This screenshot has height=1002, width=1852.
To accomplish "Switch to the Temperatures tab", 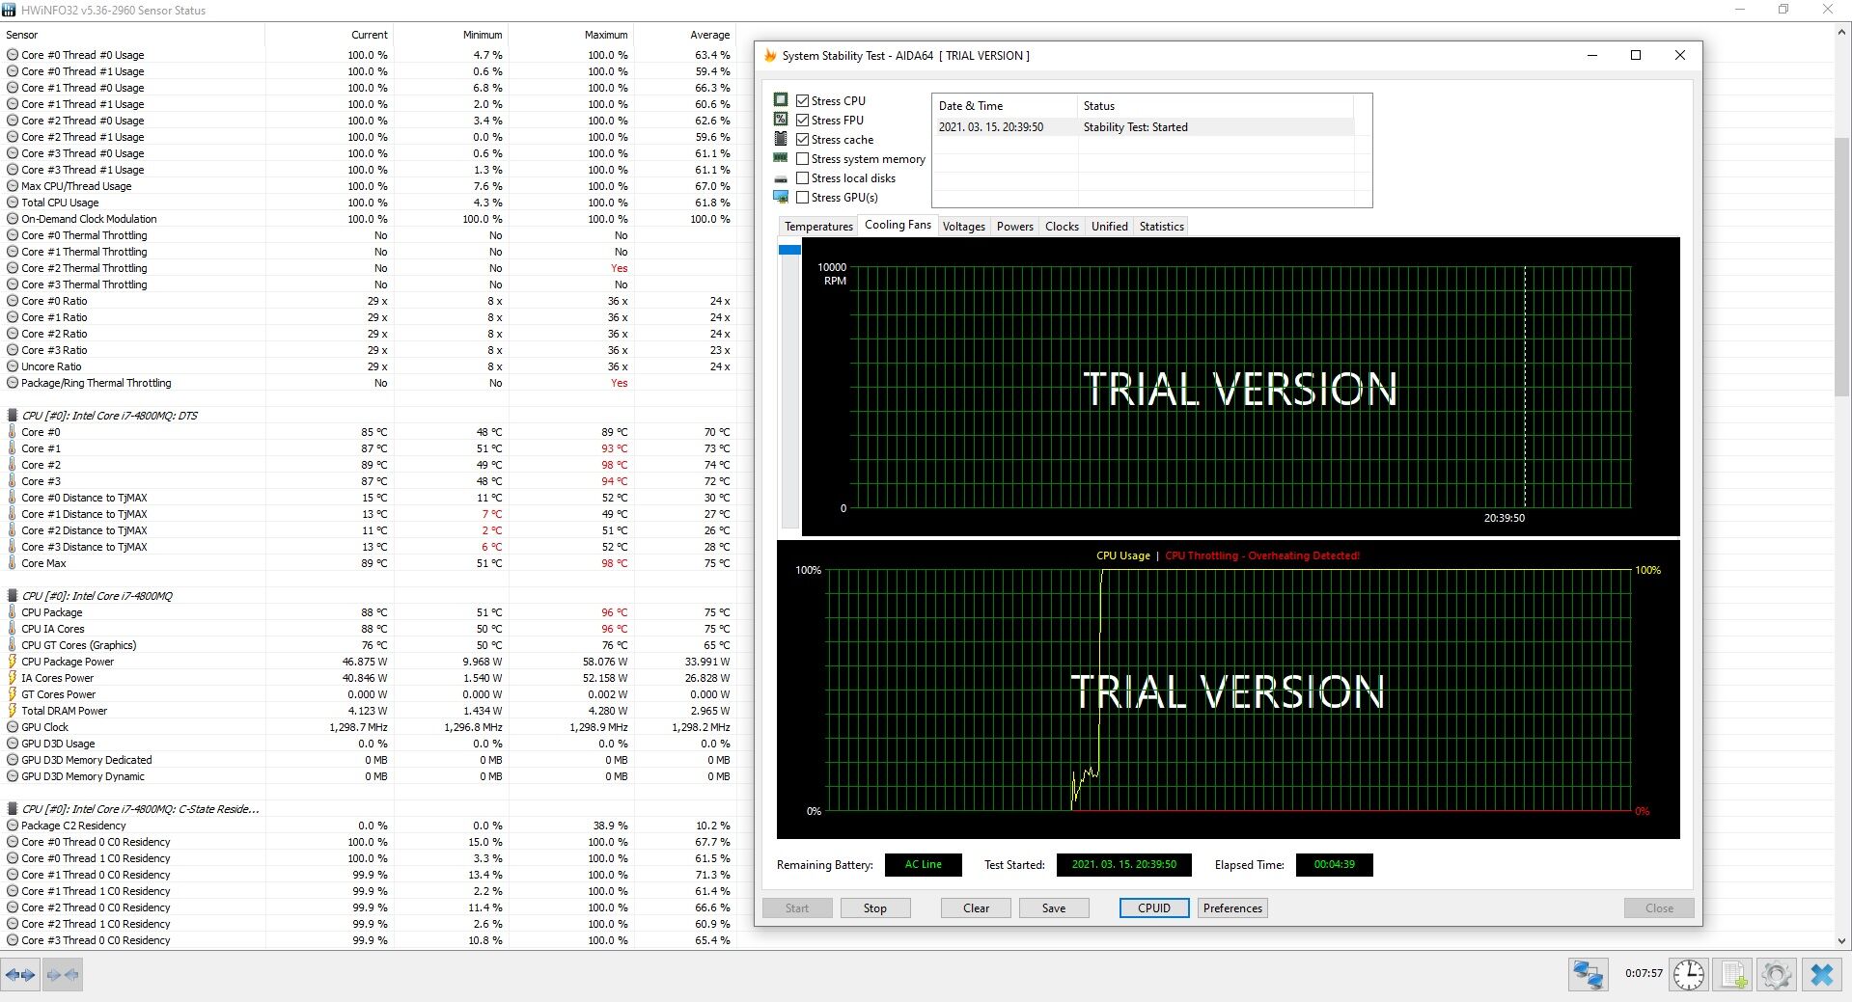I will point(818,227).
